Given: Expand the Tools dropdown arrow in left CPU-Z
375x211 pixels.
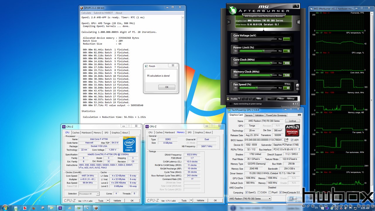Looking at the screenshot, I should click(x=108, y=201).
